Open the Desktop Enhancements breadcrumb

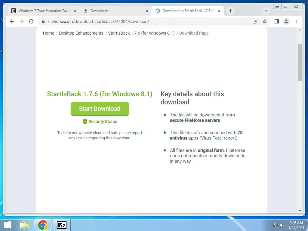click(x=81, y=33)
